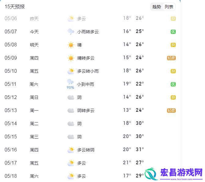Click the 昨天 day label
205x182 pixels.
tap(34, 19)
